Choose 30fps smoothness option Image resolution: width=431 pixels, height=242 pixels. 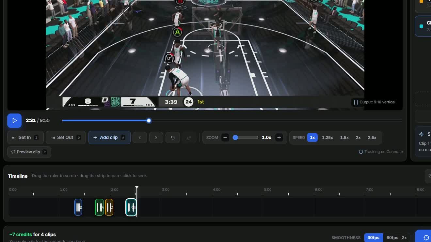pyautogui.click(x=373, y=238)
